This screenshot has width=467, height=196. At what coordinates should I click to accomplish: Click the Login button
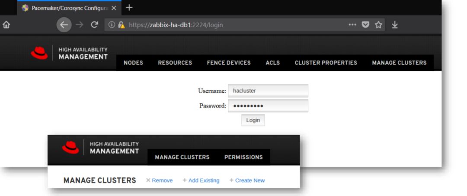tap(253, 120)
